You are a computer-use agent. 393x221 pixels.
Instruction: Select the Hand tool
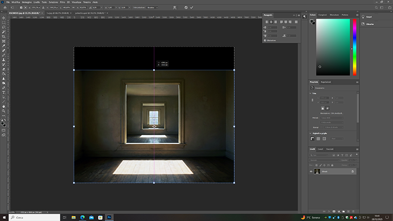[x=3, y=106]
